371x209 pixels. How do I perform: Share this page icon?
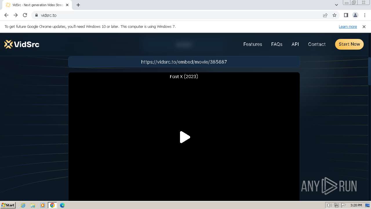coord(325,15)
